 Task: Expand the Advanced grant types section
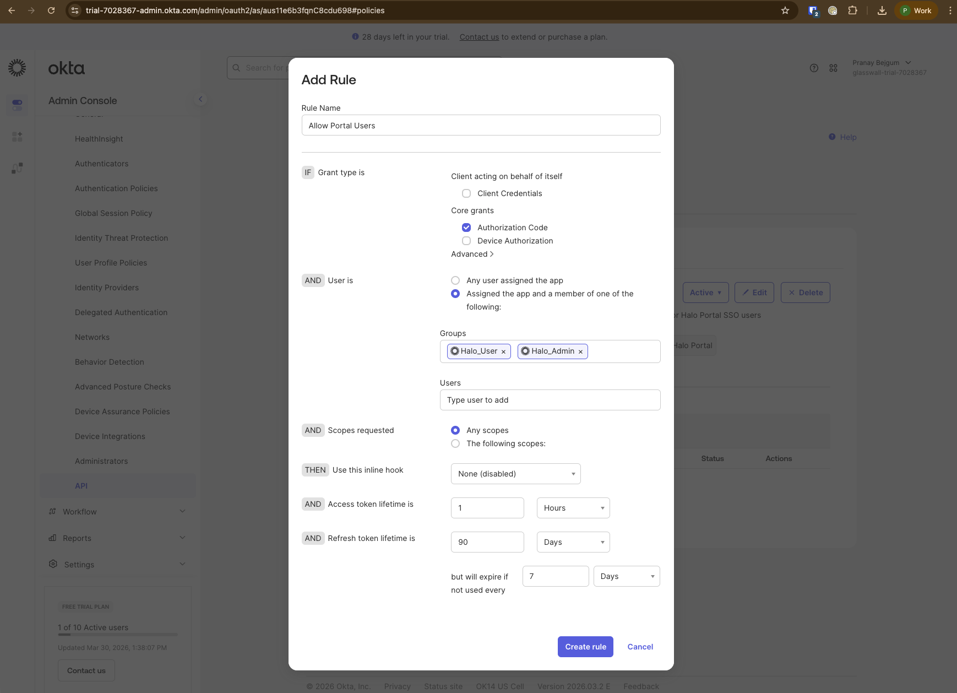pyautogui.click(x=472, y=254)
